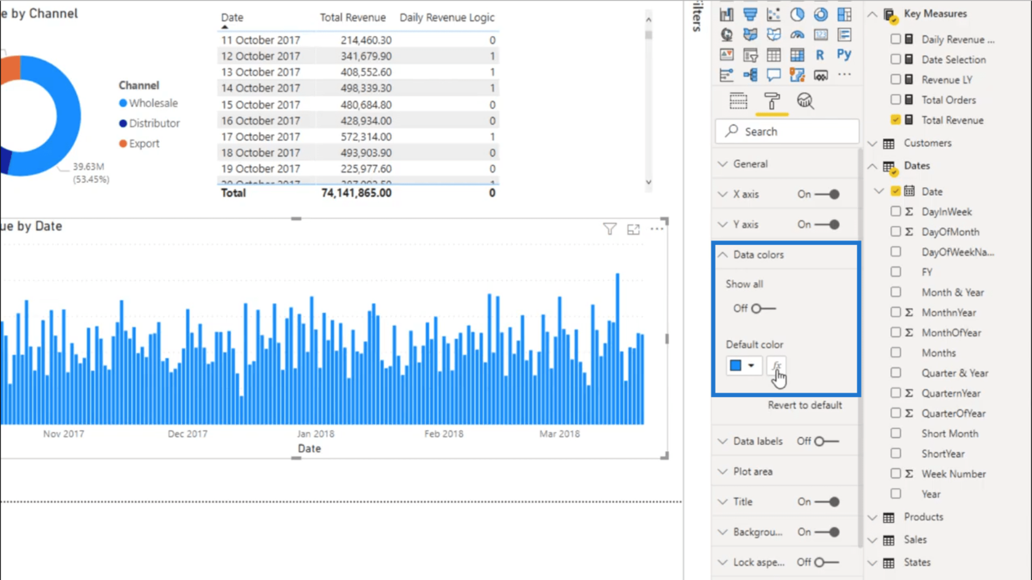Toggle the Y axis switch
This screenshot has height=580, width=1032.
(x=827, y=225)
